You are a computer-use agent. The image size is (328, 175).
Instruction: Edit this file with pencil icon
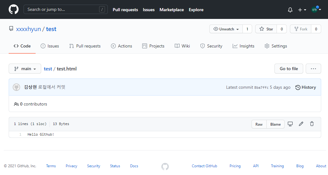click(x=301, y=124)
